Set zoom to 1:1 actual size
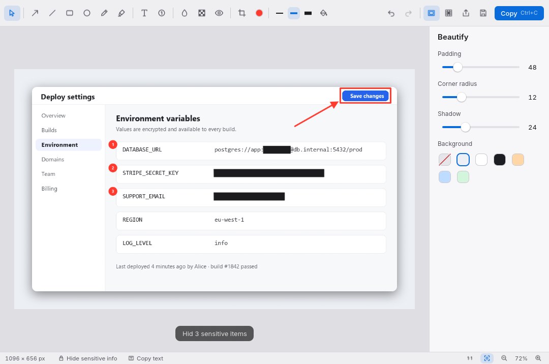The width and height of the screenshot is (549, 364). click(470, 358)
